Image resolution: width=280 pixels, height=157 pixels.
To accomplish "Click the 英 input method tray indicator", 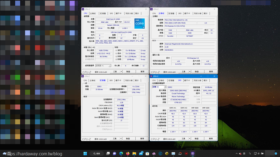I will [x=244, y=153].
